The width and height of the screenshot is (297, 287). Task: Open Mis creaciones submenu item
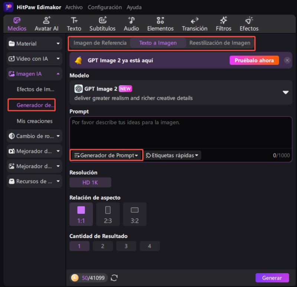pyautogui.click(x=35, y=121)
